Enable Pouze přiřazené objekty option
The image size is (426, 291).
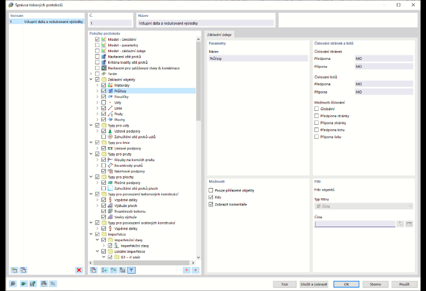coord(211,190)
